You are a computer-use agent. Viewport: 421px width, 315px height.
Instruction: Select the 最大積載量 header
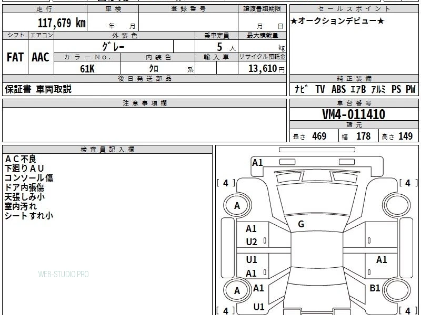(x=262, y=35)
